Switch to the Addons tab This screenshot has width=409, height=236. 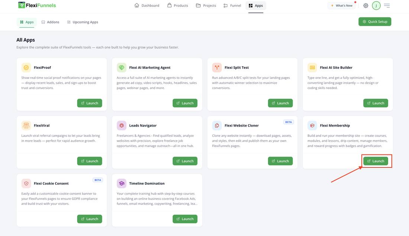coord(50,22)
